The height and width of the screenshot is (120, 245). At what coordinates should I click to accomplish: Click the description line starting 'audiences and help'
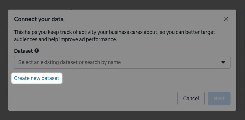tap(65, 39)
